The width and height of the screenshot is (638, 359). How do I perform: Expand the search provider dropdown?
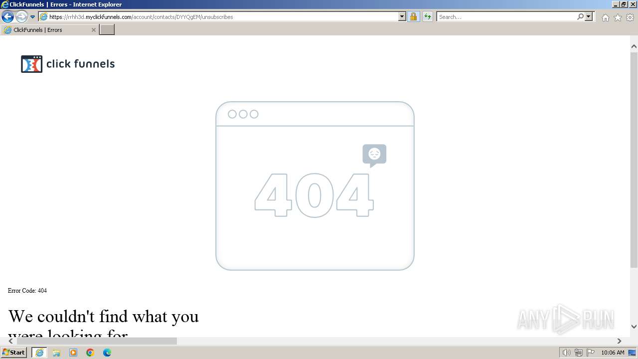[x=589, y=17]
